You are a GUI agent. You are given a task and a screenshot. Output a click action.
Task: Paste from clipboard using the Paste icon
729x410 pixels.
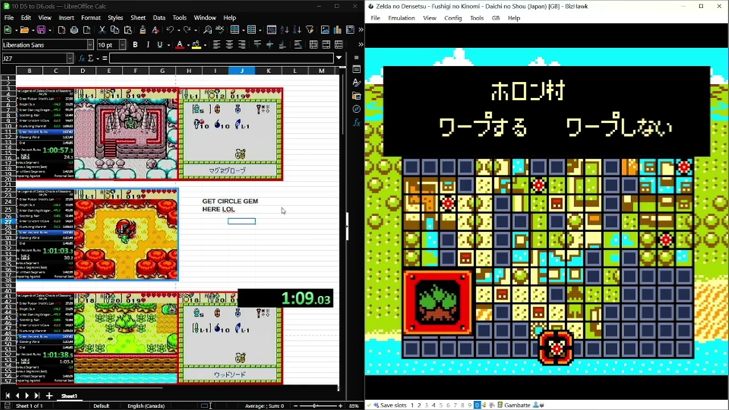(127, 30)
